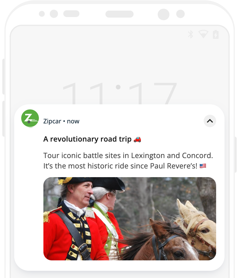
Task: Collapse the Zipcar notification with chevron
Action: tap(210, 121)
